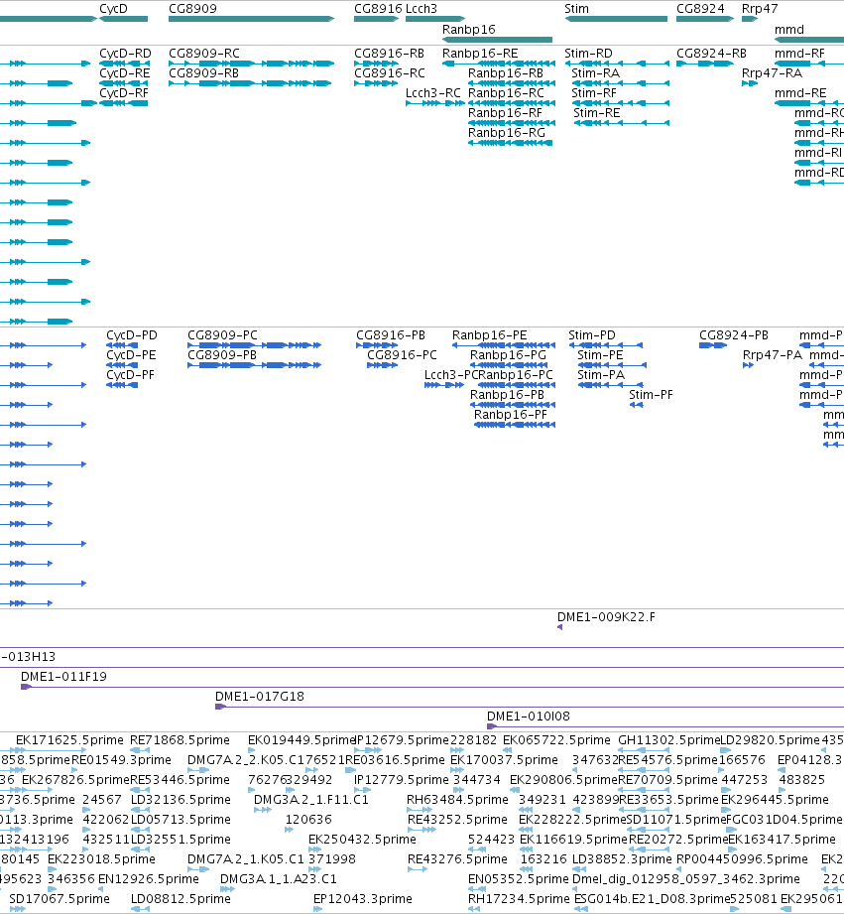Select the Rrp47 gene label
This screenshot has width=844, height=914.
coord(760,9)
